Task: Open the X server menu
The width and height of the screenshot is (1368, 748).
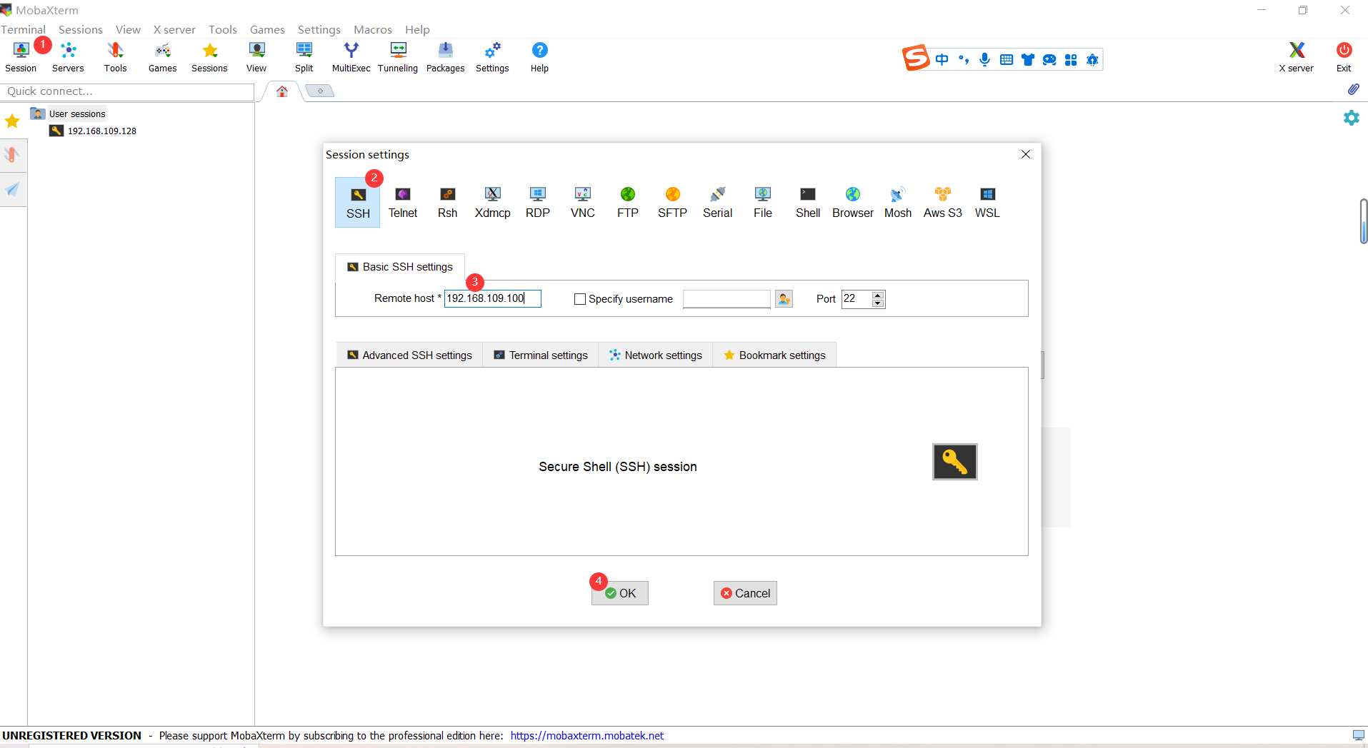Action: point(174,29)
